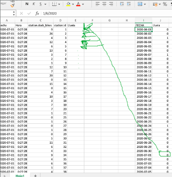
Task: Click Hora cell in station 1 row
Action: [x=21, y=30]
